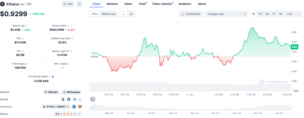Open the News tab
This screenshot has height=118, width=304.
pos(128,4)
